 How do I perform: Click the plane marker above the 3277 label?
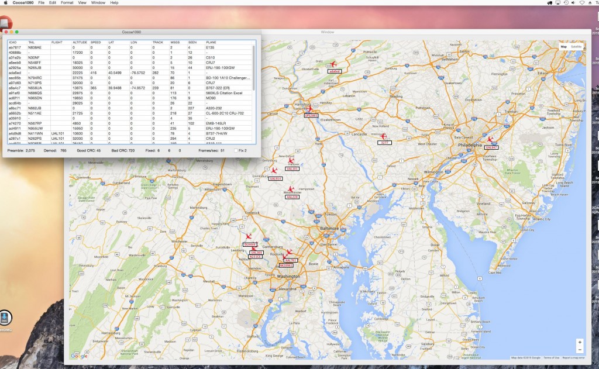pyautogui.click(x=383, y=136)
